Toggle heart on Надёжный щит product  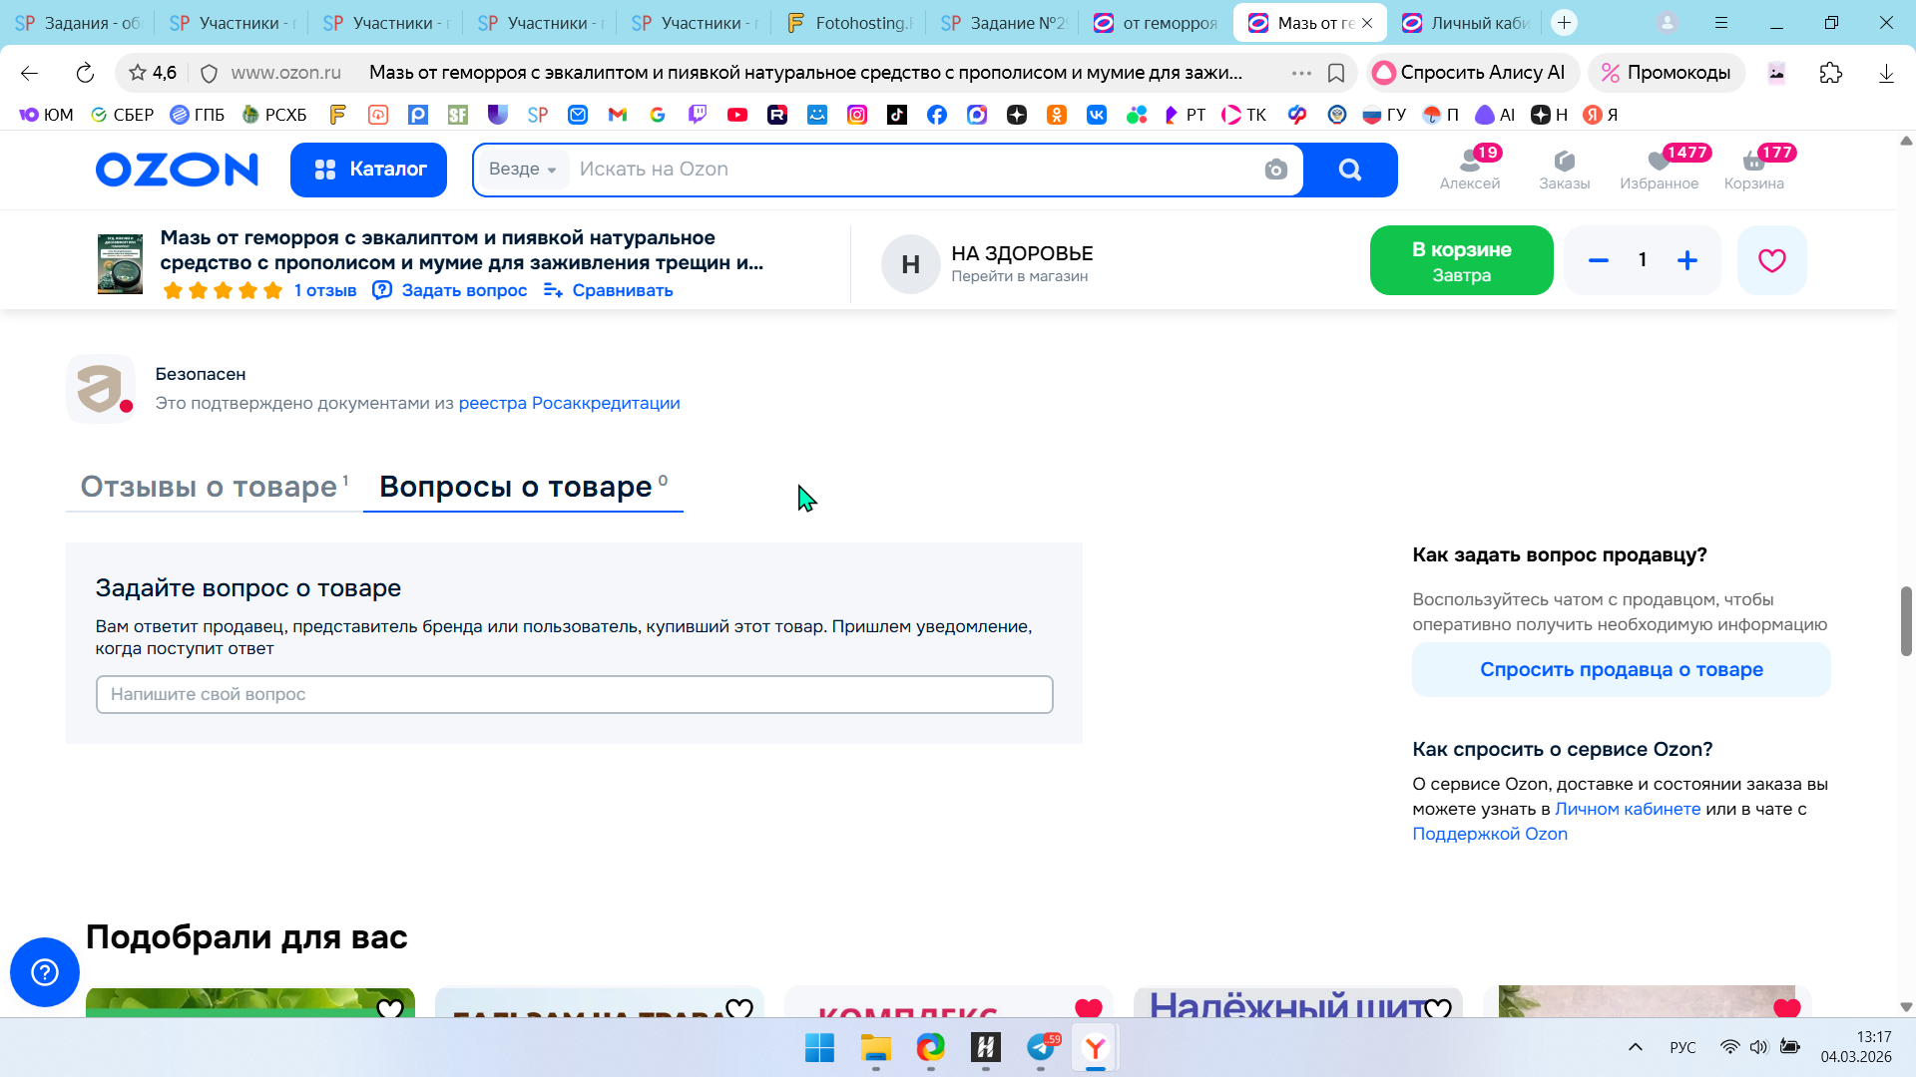1437,1008
